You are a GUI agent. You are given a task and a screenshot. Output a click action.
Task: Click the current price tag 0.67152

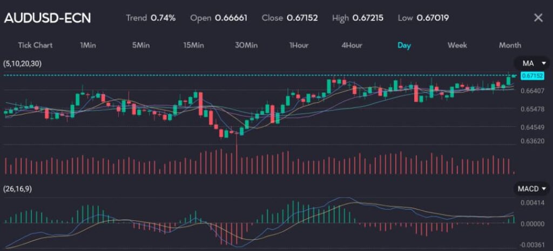(531, 75)
